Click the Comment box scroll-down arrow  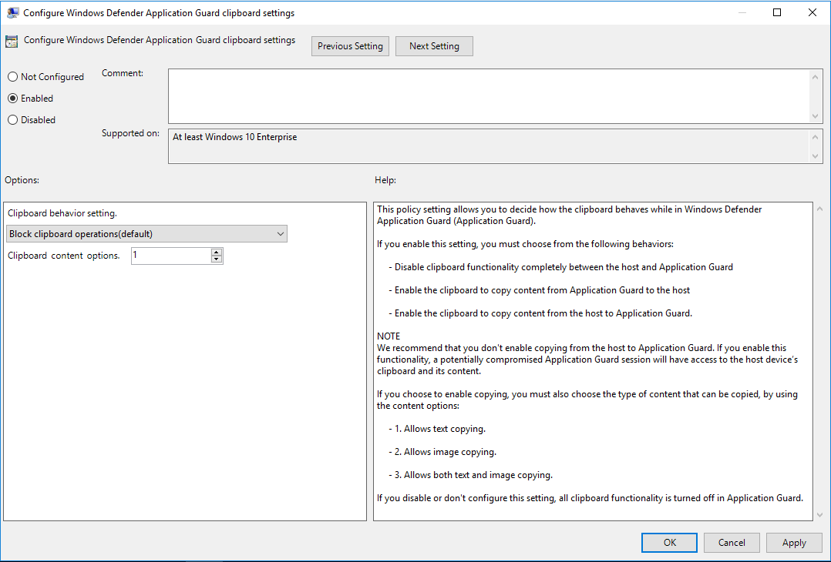(x=815, y=116)
